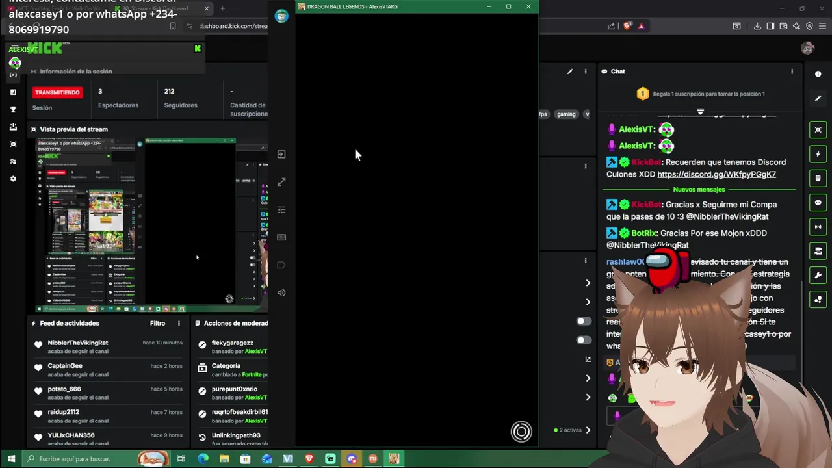832x468 pixels.
Task: Open the Filtro dropdown in activity feed
Action: (158, 323)
